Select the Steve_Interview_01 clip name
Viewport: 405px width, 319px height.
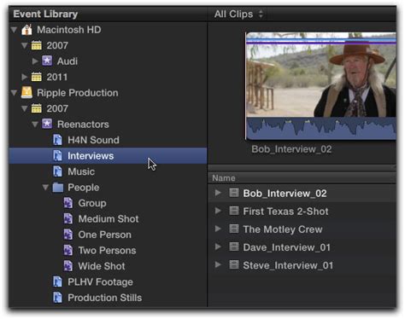[288, 265]
